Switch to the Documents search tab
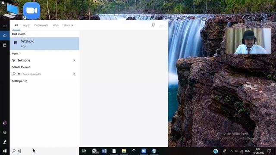 (x=41, y=25)
